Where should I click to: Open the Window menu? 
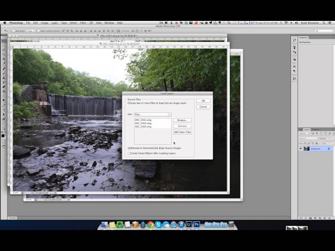click(109, 23)
